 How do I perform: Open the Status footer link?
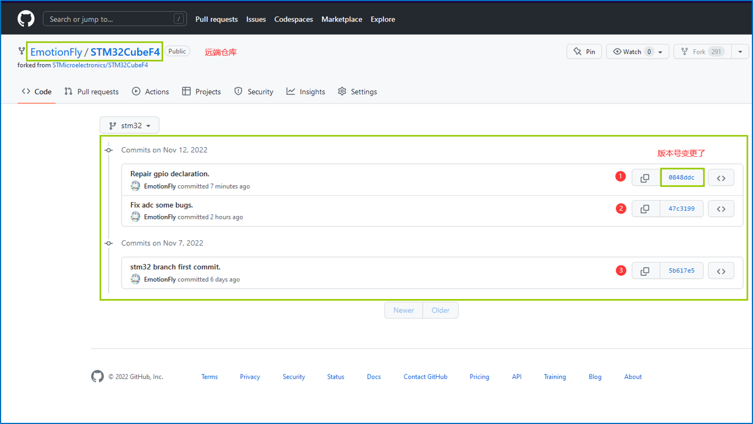coord(336,377)
